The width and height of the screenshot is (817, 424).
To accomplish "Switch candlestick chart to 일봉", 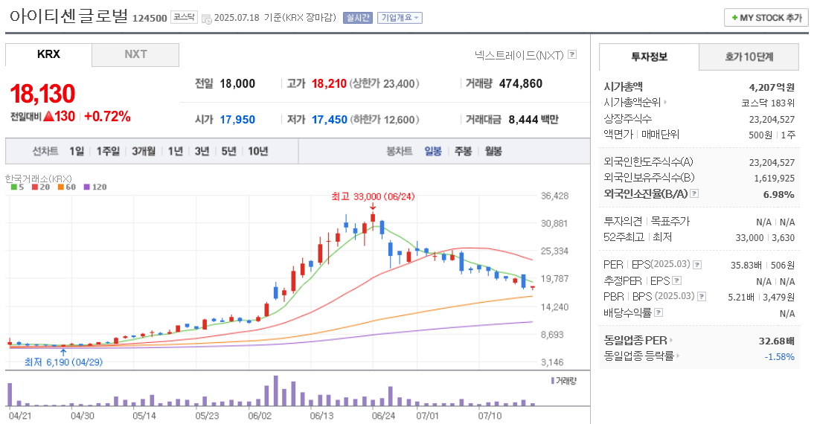I will [433, 151].
